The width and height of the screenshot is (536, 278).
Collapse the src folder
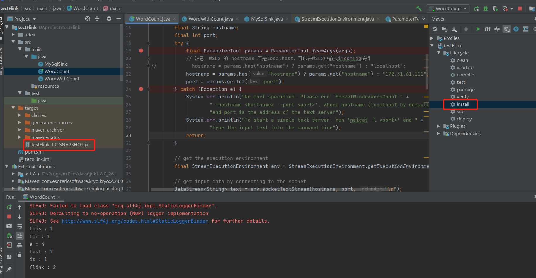[x=13, y=42]
